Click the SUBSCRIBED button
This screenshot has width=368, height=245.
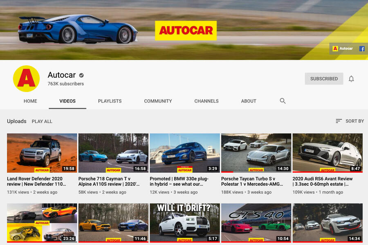(324, 78)
